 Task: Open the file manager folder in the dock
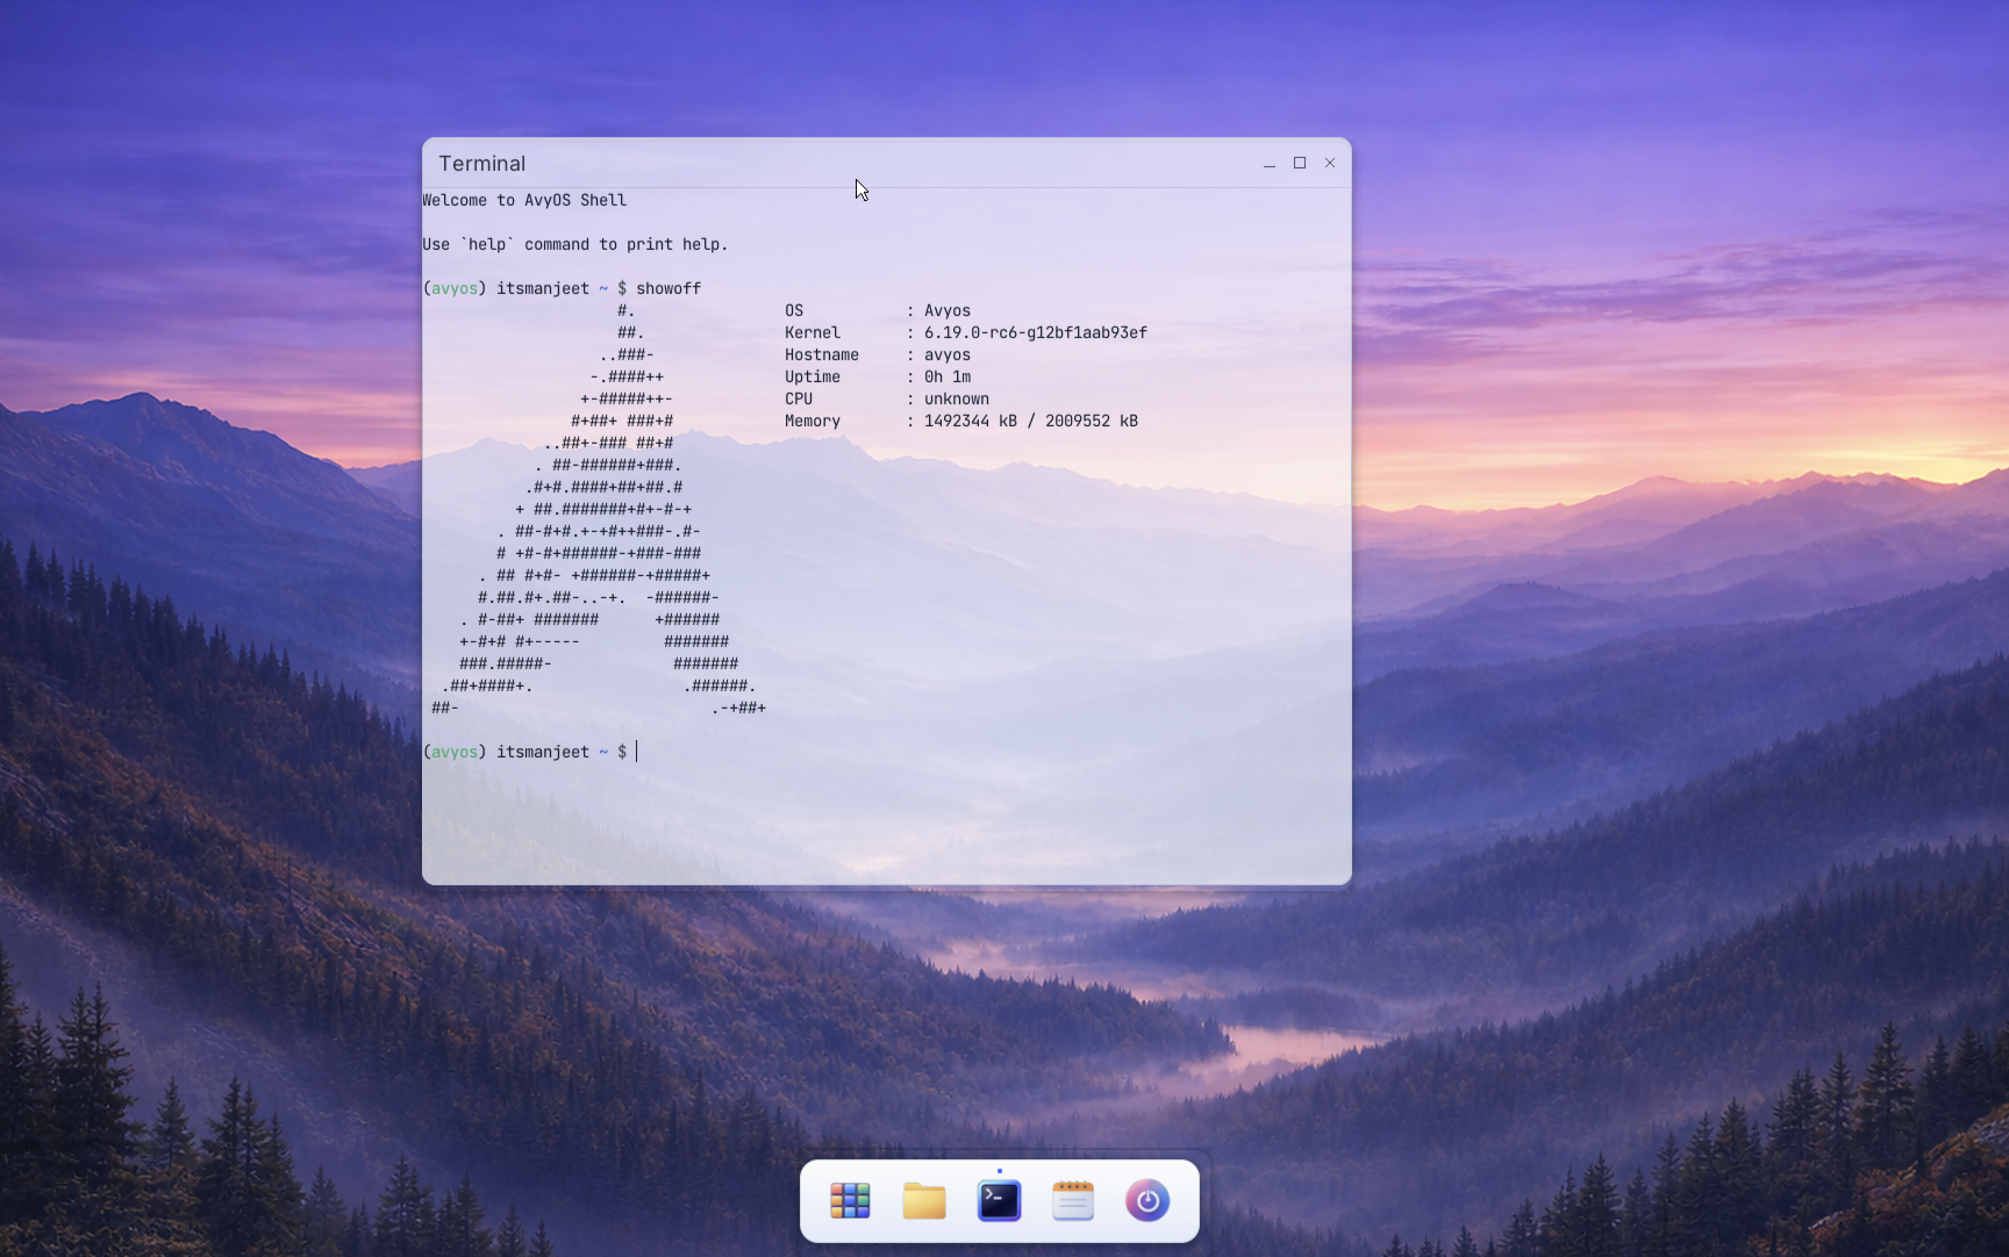[x=924, y=1201]
